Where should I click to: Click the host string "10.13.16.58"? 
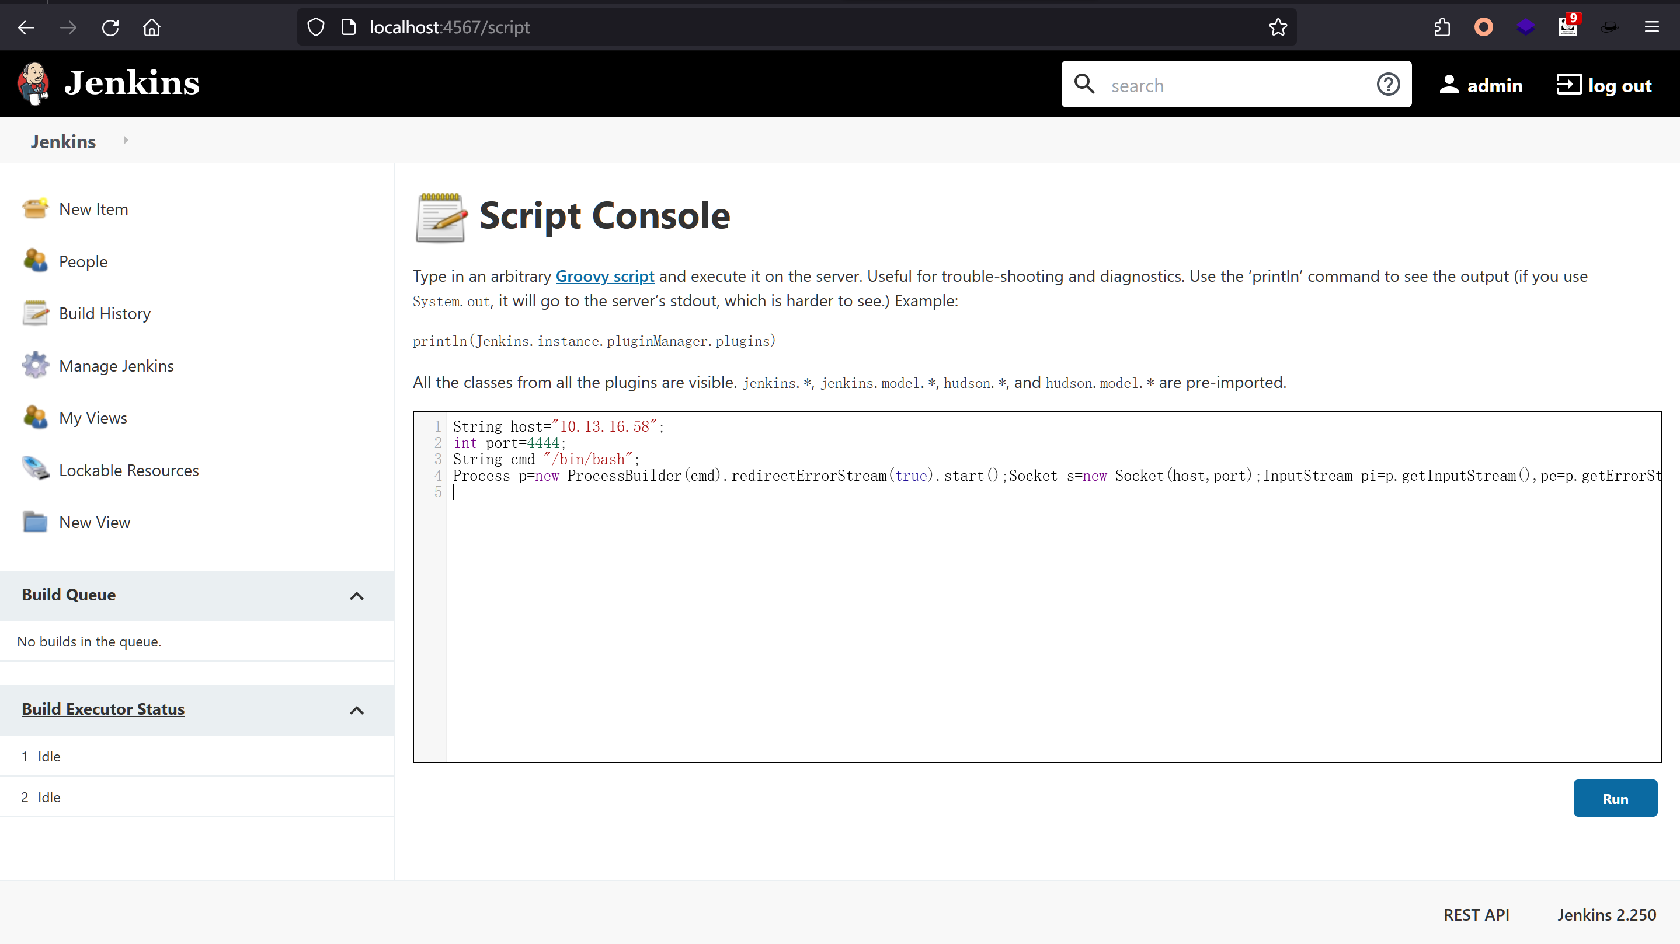(604, 426)
